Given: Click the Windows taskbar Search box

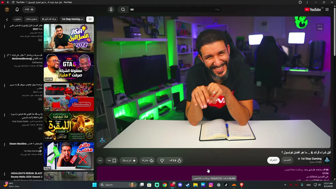Looking at the screenshot, I should (x=118, y=185).
